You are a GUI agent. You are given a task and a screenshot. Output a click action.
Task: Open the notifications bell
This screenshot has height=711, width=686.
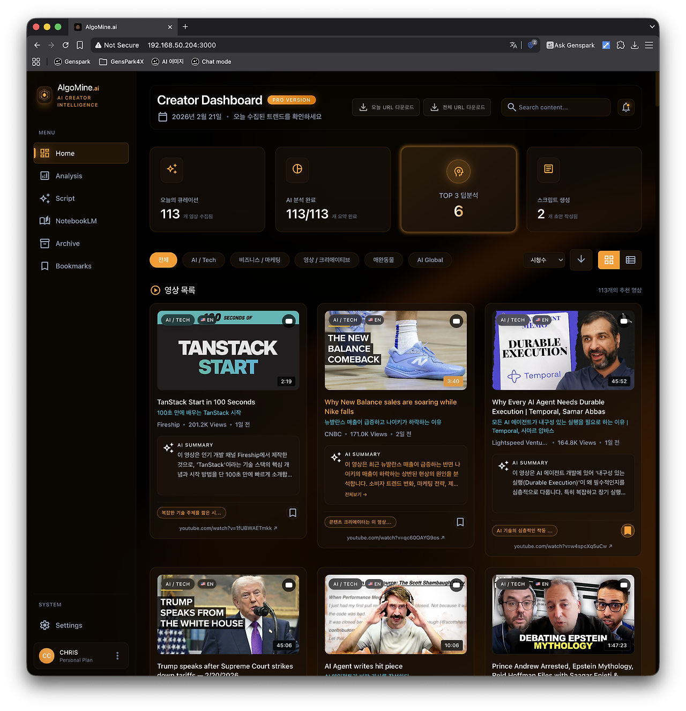coord(625,107)
